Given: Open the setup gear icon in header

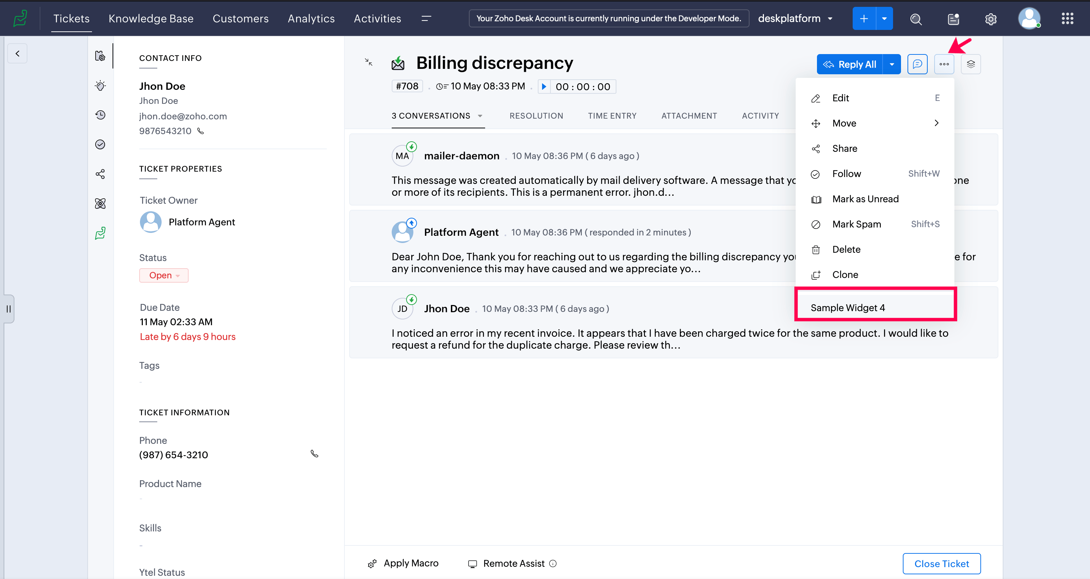Looking at the screenshot, I should click(990, 19).
